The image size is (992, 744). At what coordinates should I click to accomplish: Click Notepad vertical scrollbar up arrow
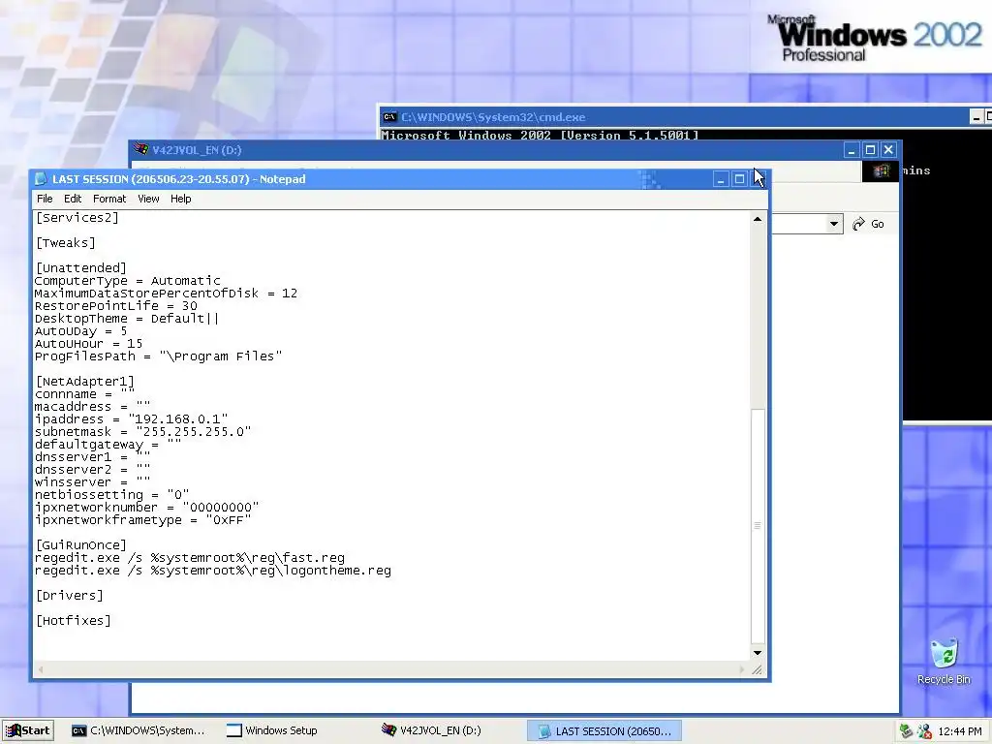758,219
